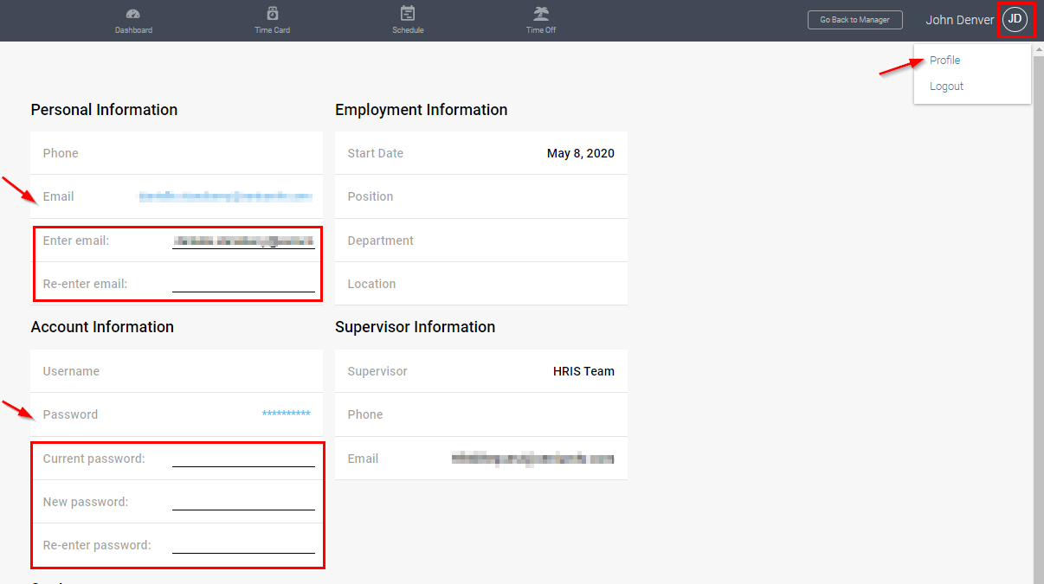Screen dimensions: 1044x584
Task: Open the Dashboard from the top navigation
Action: click(133, 19)
